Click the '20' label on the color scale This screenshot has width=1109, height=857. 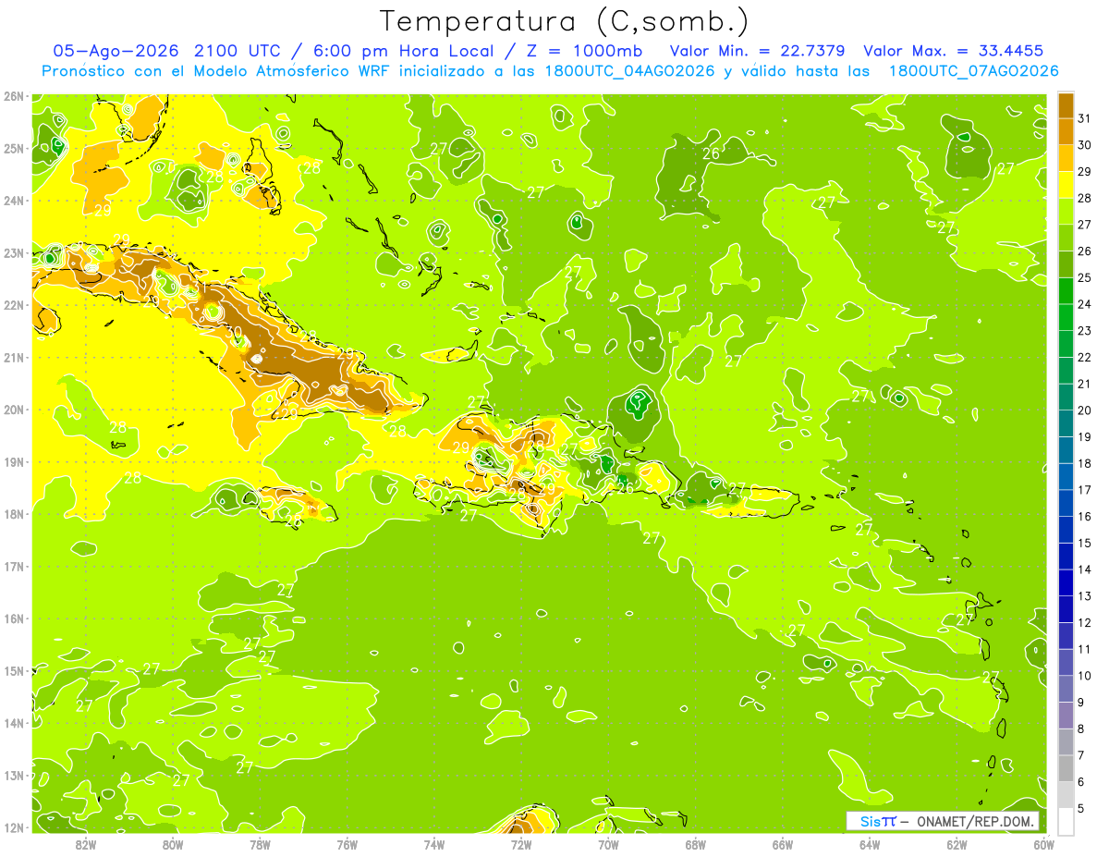pyautogui.click(x=1085, y=410)
